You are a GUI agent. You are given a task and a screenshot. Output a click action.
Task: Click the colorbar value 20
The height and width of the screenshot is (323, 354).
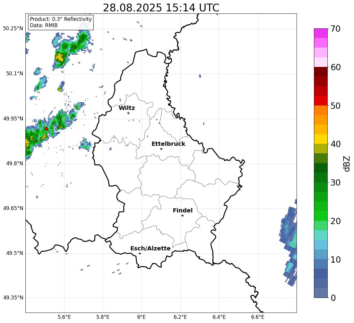coord(335,221)
